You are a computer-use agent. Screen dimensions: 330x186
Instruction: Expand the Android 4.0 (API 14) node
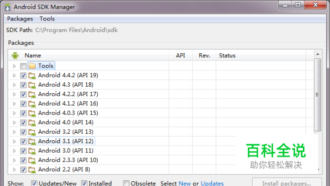(14, 123)
